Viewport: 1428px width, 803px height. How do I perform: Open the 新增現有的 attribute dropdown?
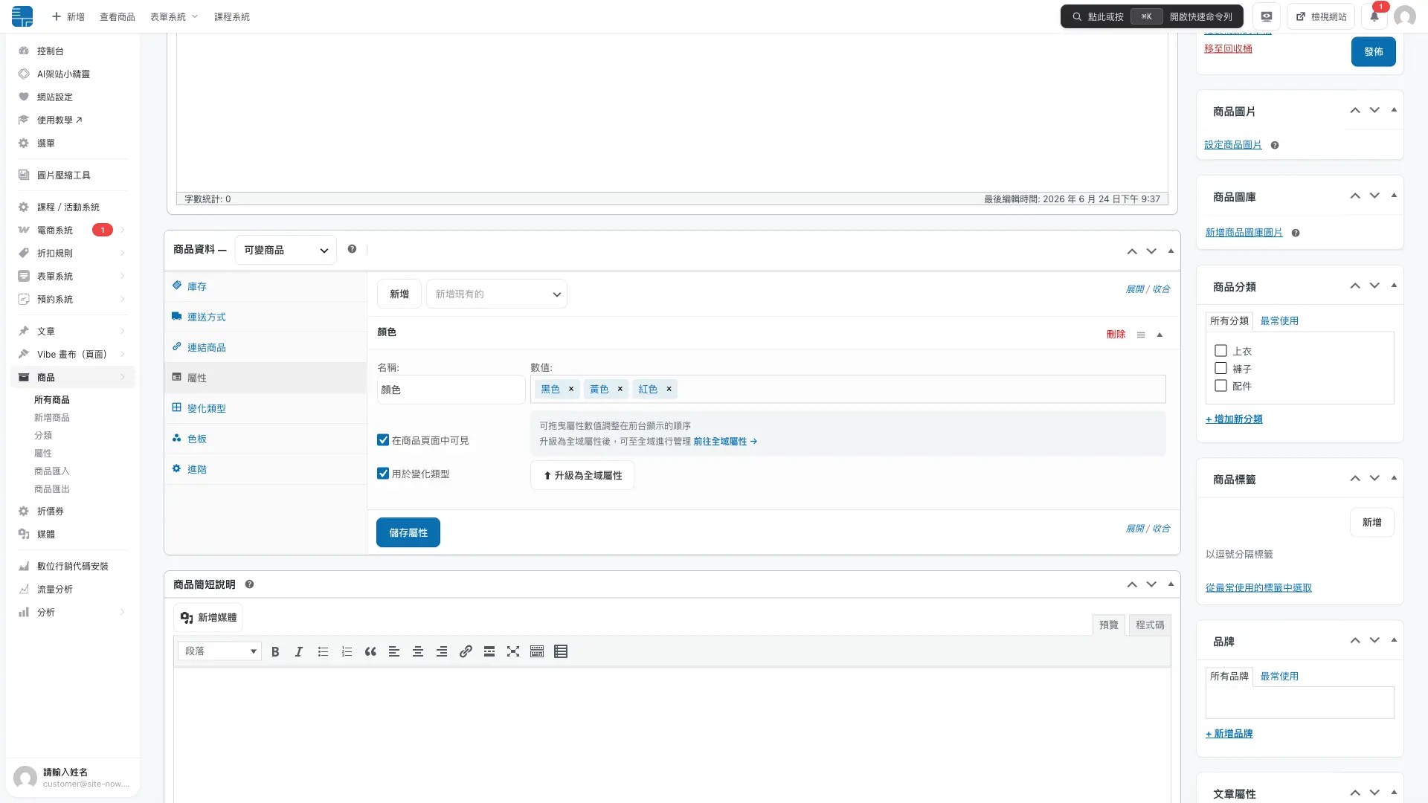497,294
